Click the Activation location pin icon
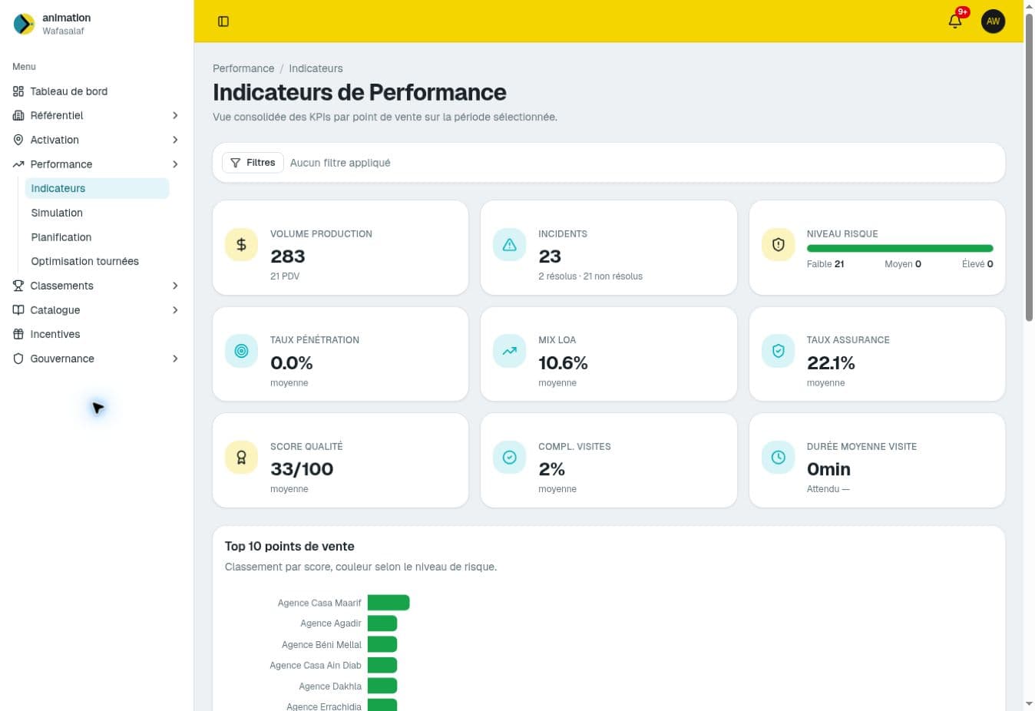 click(18, 140)
